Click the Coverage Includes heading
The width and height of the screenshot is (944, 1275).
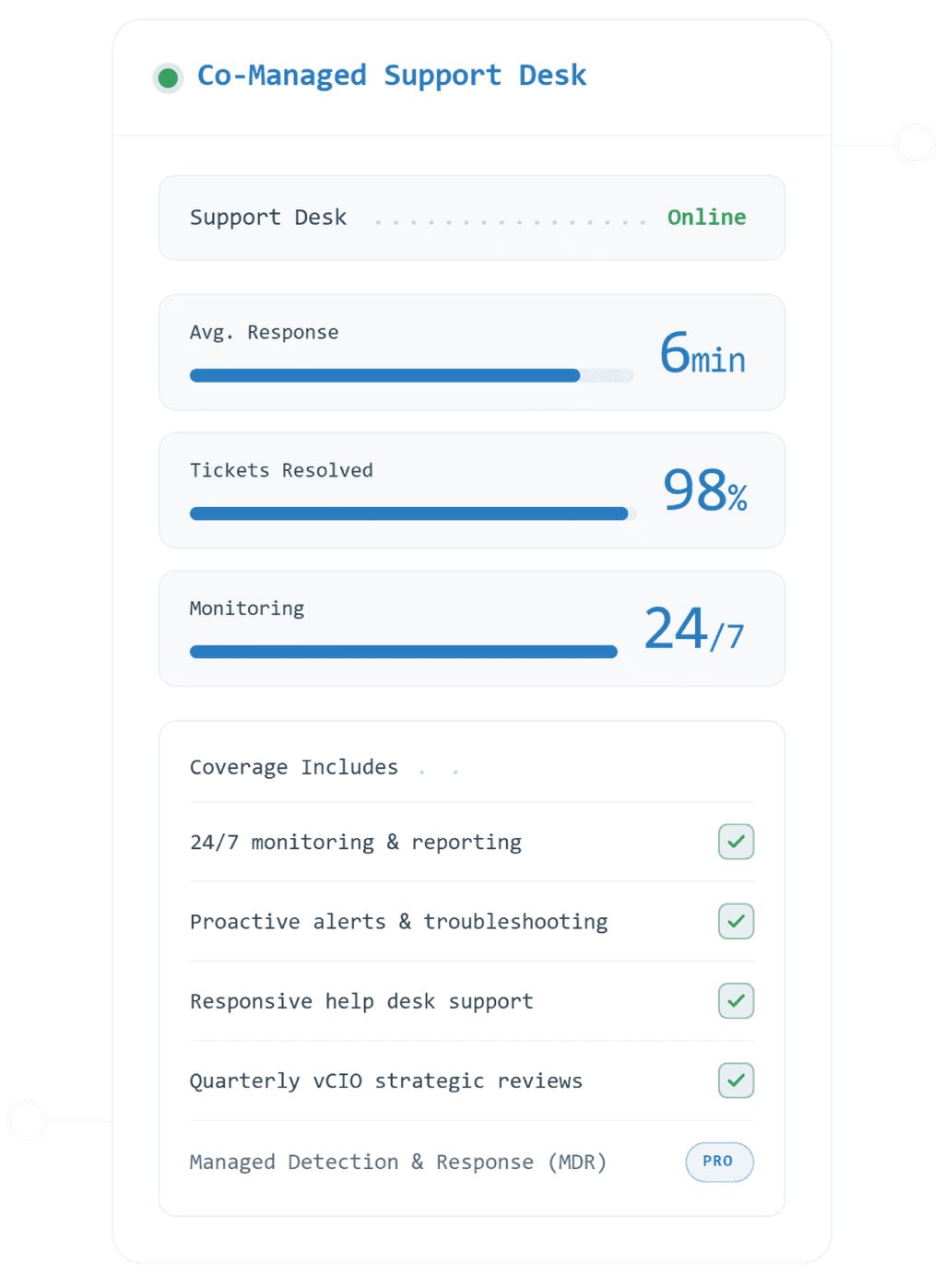(x=294, y=767)
